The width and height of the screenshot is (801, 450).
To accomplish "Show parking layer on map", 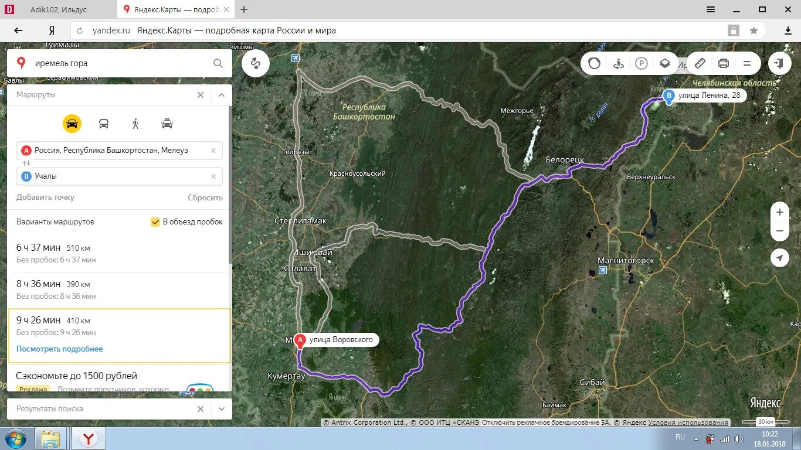I will point(642,63).
